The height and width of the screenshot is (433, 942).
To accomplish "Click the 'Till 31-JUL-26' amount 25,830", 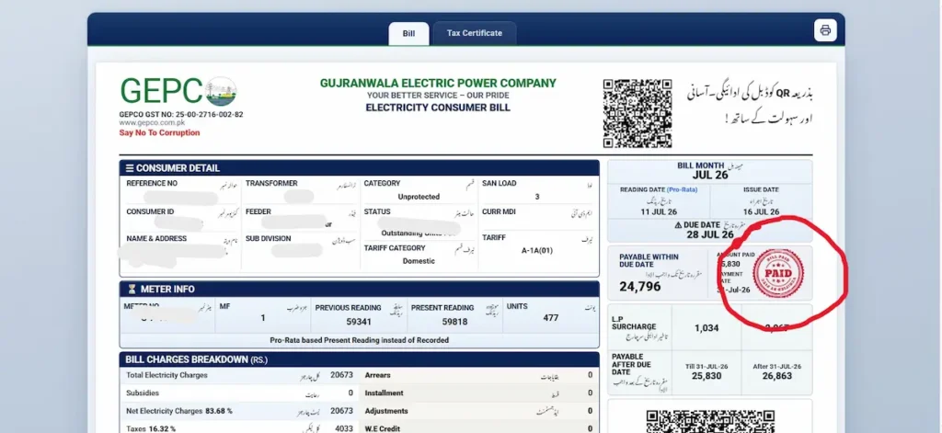I will tap(706, 376).
